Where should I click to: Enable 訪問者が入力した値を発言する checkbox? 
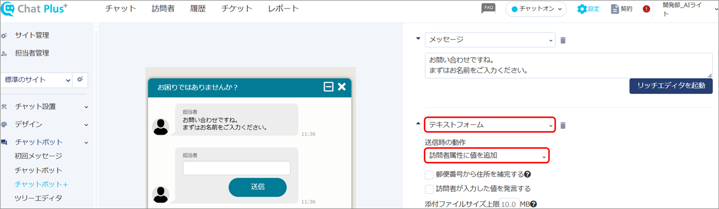429,189
